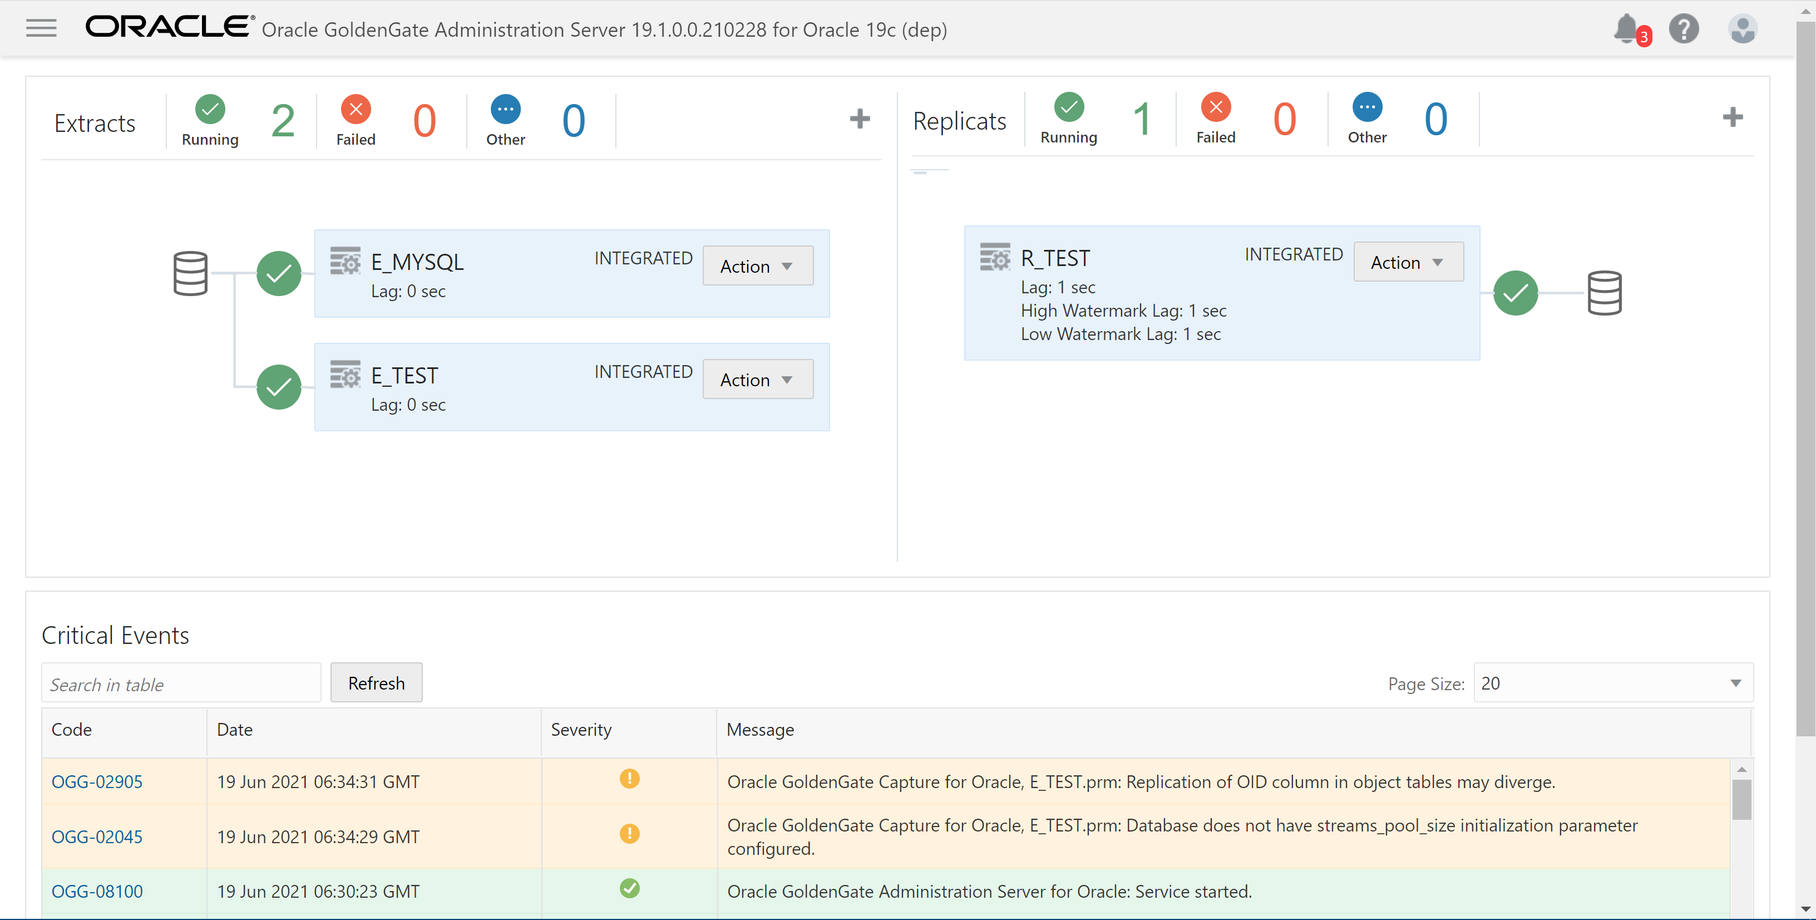
Task: Click the Low Watermark Lag: 1 sec text
Action: [x=1120, y=334]
